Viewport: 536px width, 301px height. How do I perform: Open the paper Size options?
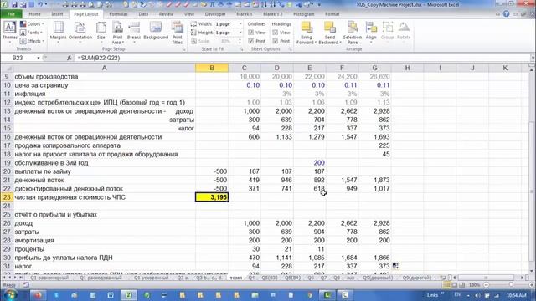(x=101, y=32)
